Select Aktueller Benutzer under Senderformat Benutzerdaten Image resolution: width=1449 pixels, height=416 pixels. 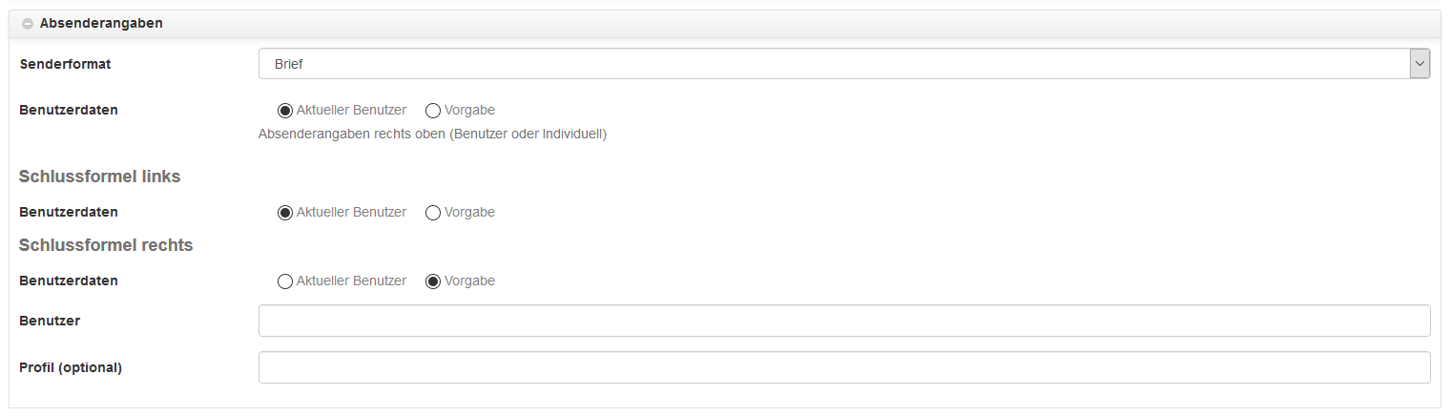tap(284, 111)
